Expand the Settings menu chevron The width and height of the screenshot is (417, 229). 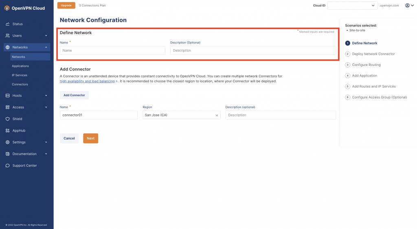click(46, 142)
